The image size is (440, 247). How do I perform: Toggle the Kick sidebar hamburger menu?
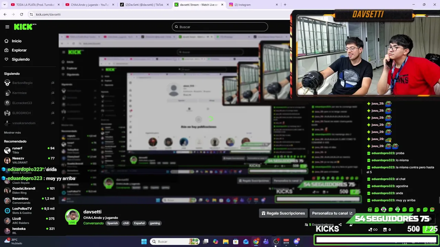[x=7, y=27]
